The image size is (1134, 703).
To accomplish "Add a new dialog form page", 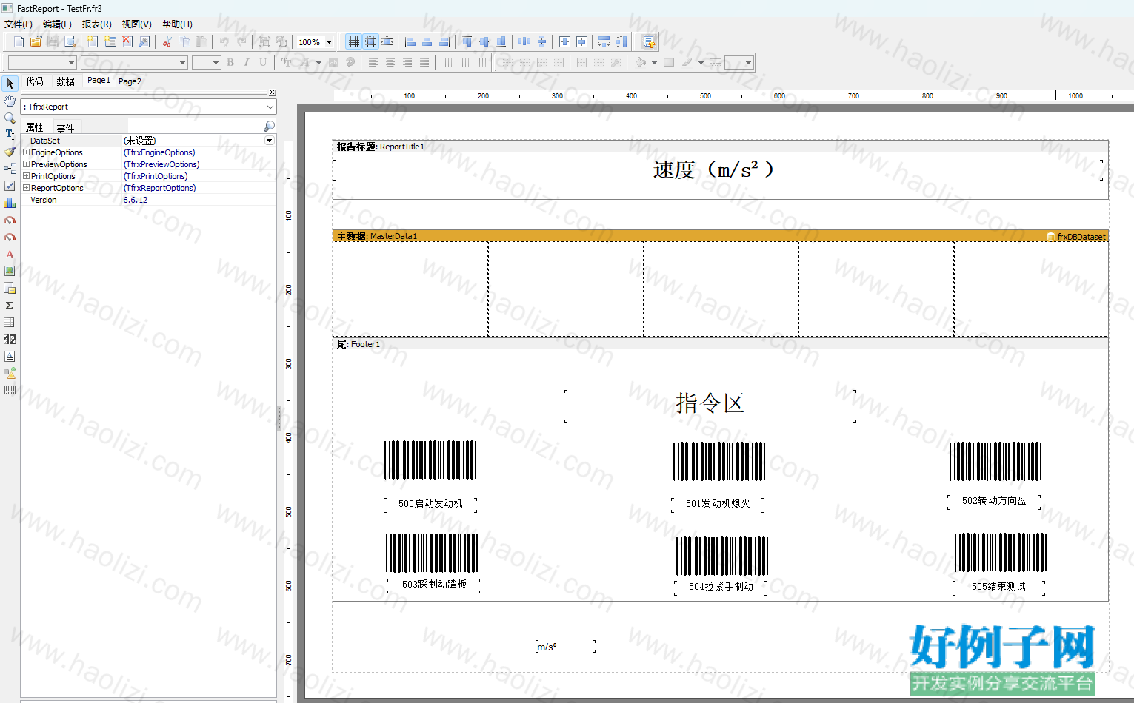I will pos(110,41).
